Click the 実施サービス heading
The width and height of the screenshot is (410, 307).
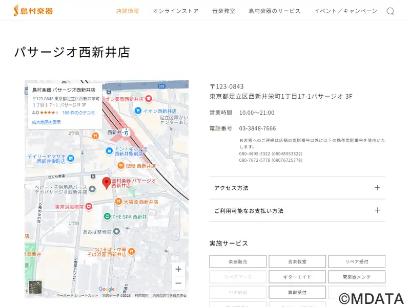coord(229,244)
